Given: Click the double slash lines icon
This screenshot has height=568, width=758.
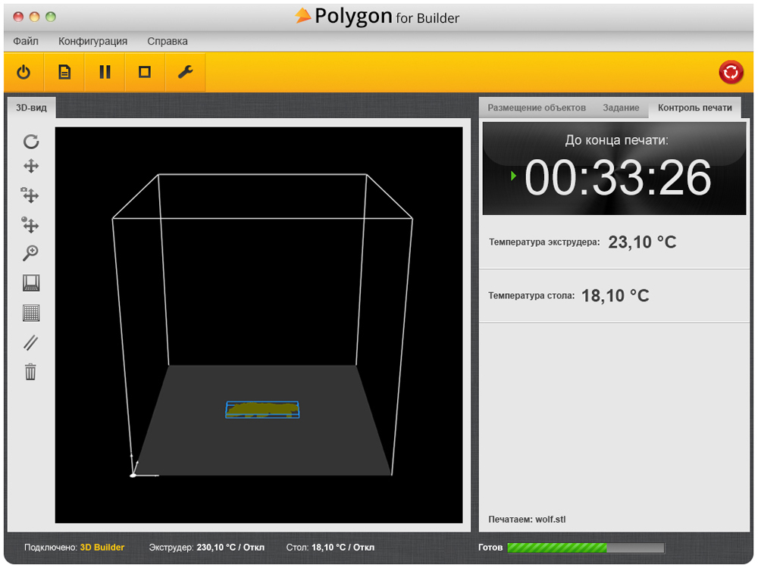Looking at the screenshot, I should click(30, 343).
